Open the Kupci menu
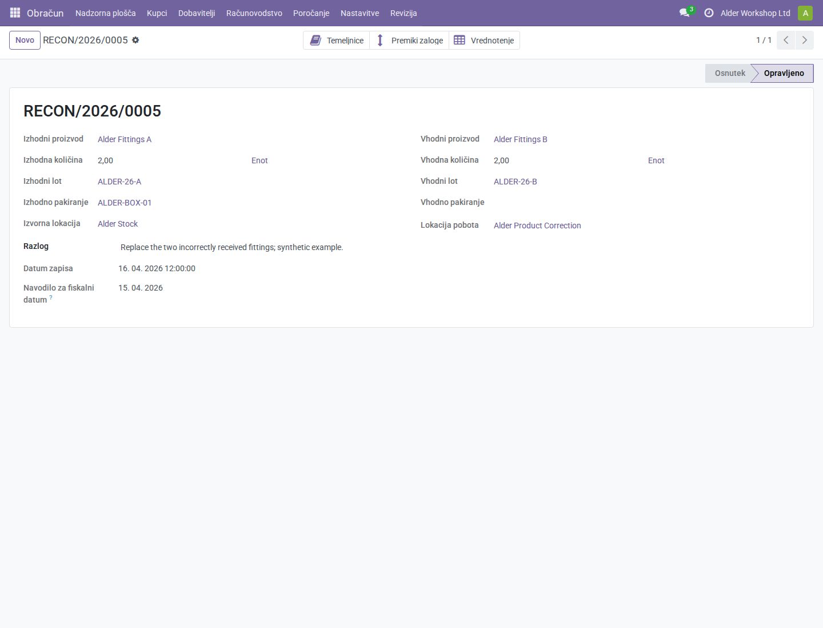This screenshot has width=823, height=628. click(x=157, y=13)
